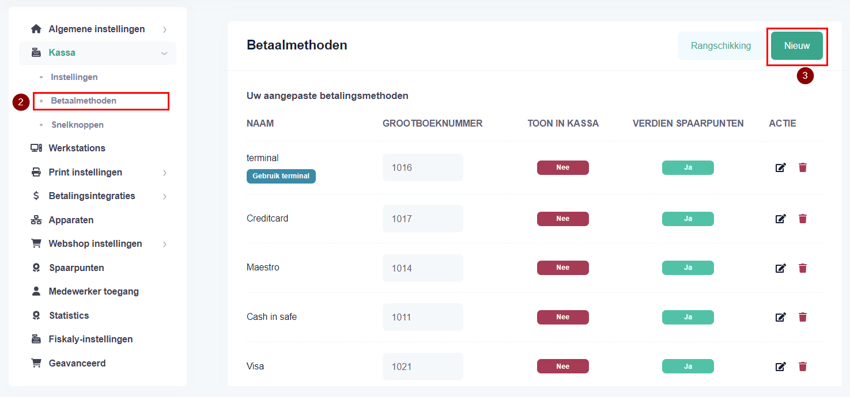Click the Werkstations monitor icon
The height and width of the screenshot is (397, 850).
click(36, 148)
